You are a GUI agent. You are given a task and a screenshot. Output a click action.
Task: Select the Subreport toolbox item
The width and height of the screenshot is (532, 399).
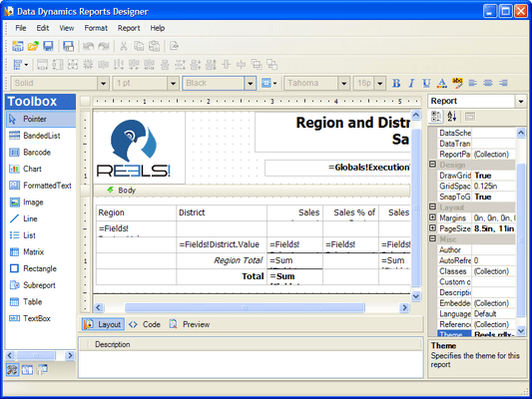(41, 285)
